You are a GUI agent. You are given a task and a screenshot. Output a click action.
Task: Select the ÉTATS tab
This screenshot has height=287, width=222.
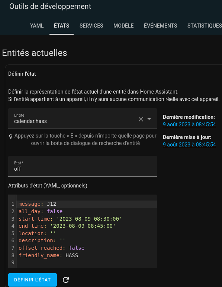coord(61,26)
